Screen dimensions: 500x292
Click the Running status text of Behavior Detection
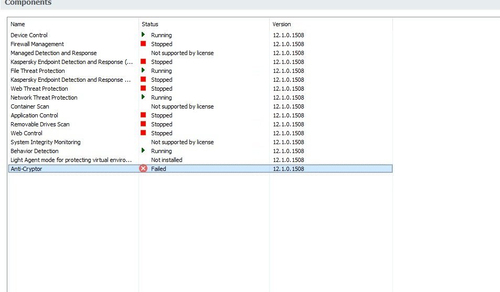tap(162, 151)
